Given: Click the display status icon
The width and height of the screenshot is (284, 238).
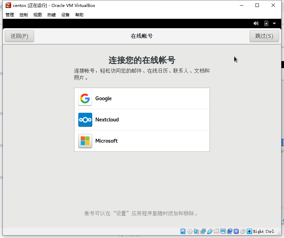Looking at the screenshot, I should pos(223,231).
